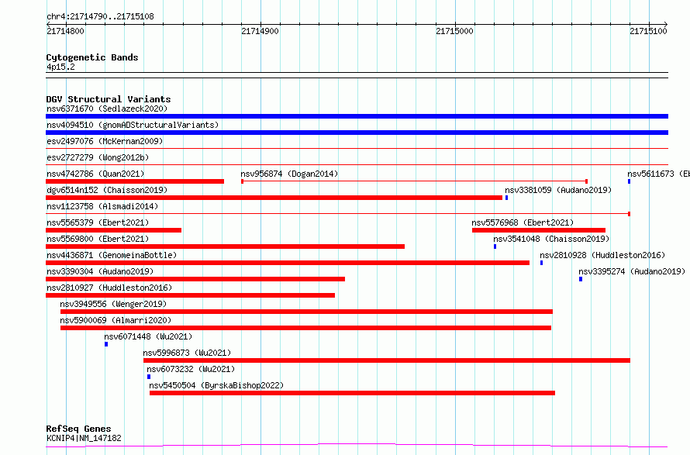Open nsv956874 (Dogan2014) variant
Viewport: 690px width, 455px height.
click(289, 174)
